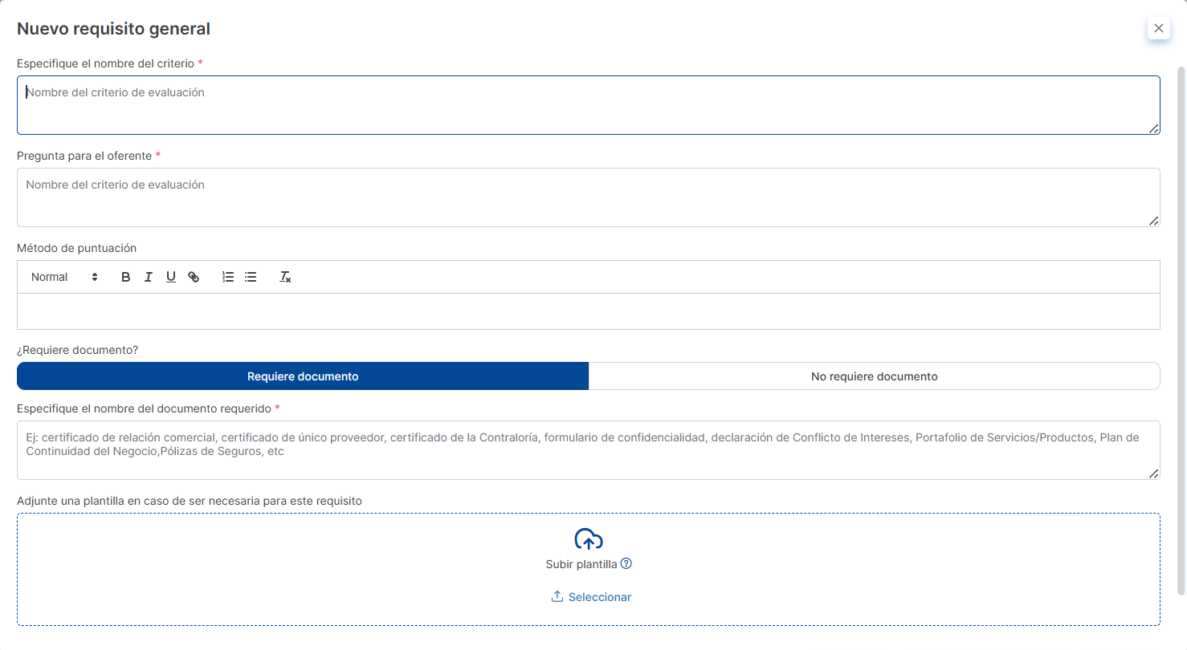Close the Nuevo requisito general dialog

click(x=1158, y=28)
